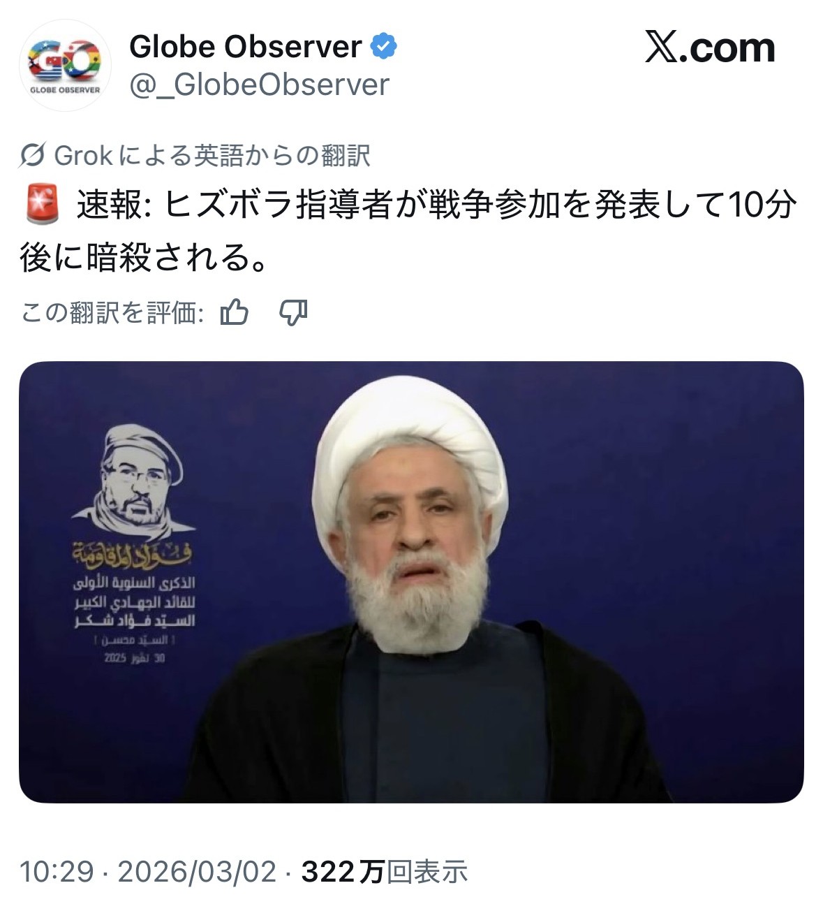Click the この翻訳を評価 label
823x904 pixels.
tap(112, 312)
